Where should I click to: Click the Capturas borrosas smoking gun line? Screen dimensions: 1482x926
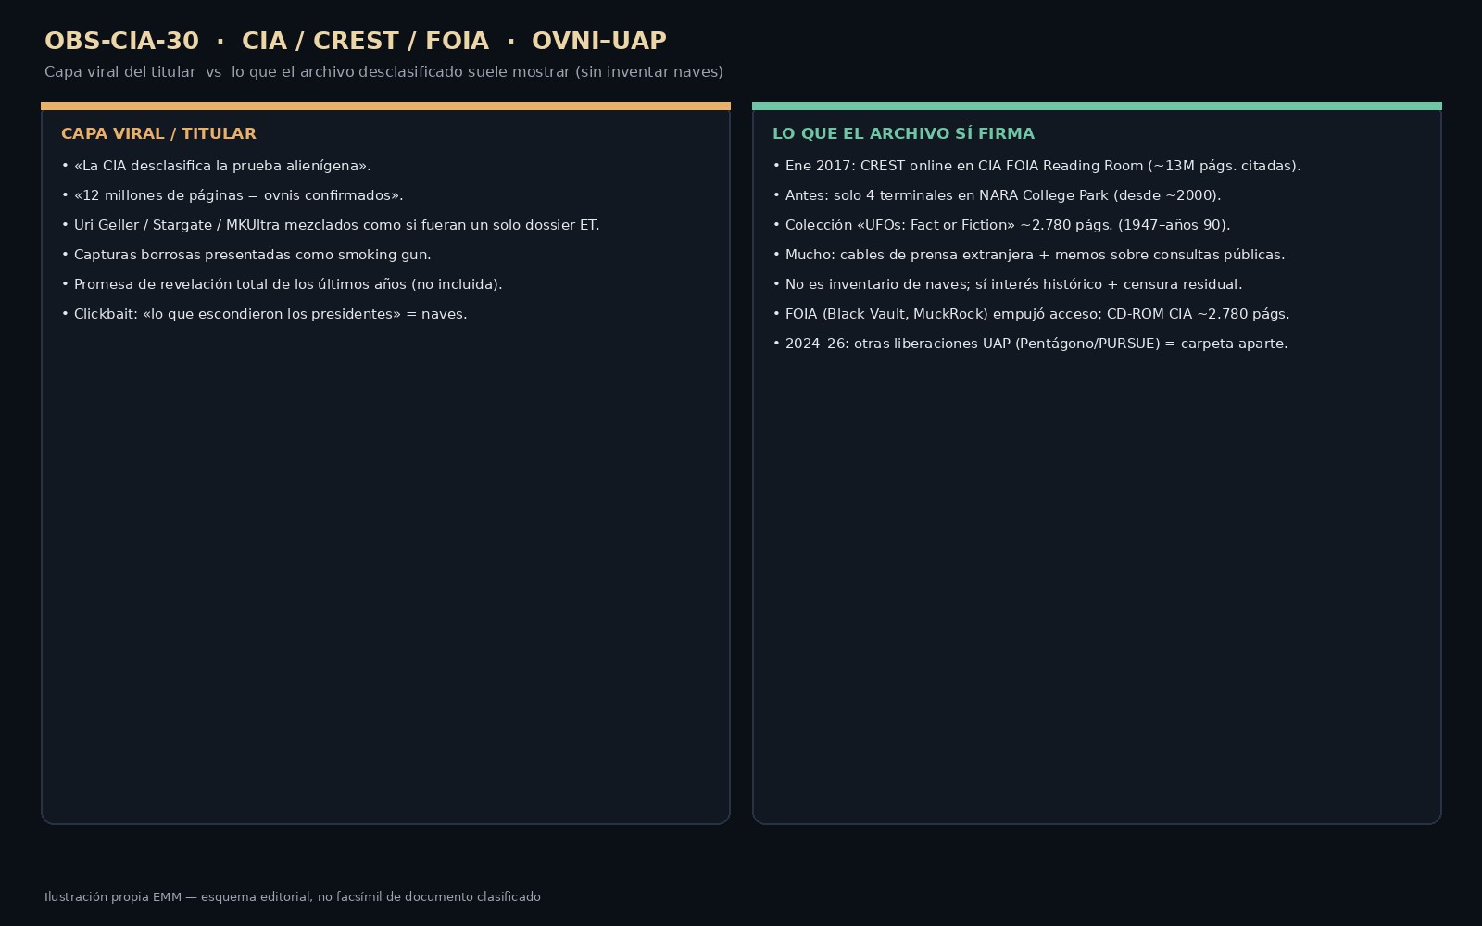[246, 255]
